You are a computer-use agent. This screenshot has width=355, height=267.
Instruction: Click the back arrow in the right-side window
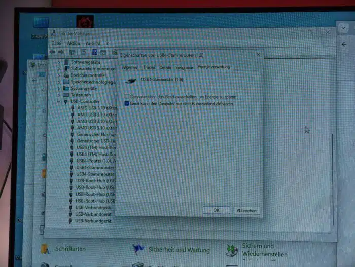pos(344,44)
